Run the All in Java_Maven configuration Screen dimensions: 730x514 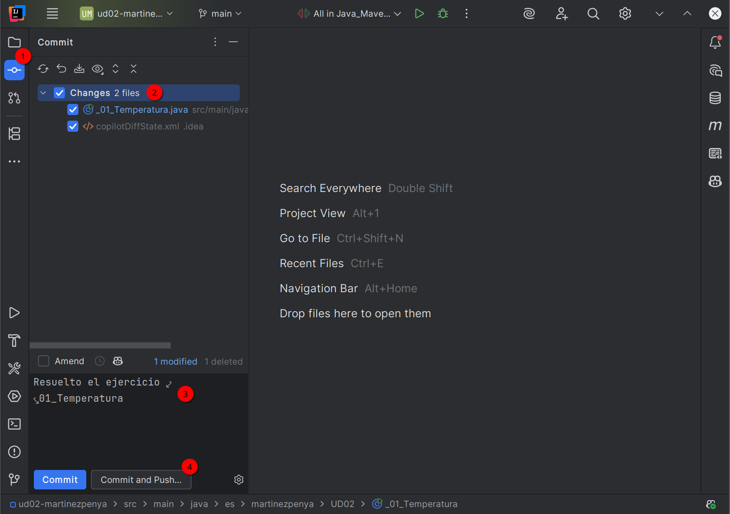tap(419, 13)
